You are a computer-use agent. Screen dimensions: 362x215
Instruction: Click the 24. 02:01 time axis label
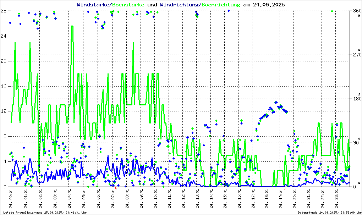coord(40,198)
